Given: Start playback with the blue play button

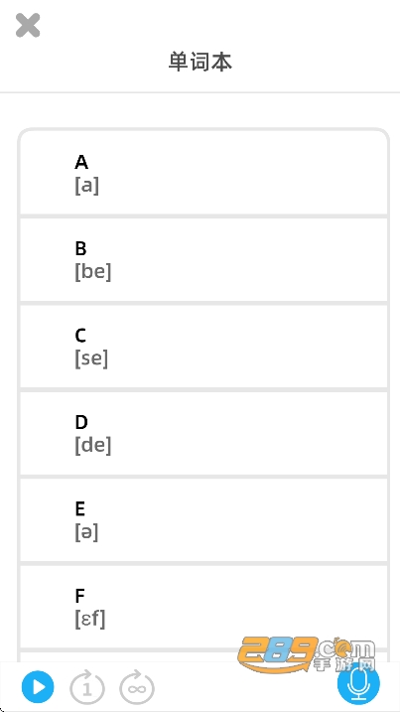Looking at the screenshot, I should tap(38, 687).
